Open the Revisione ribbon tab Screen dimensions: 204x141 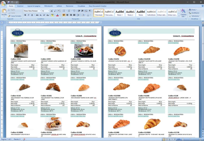(70, 6)
